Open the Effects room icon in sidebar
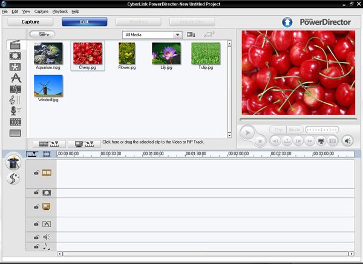 coord(15,56)
